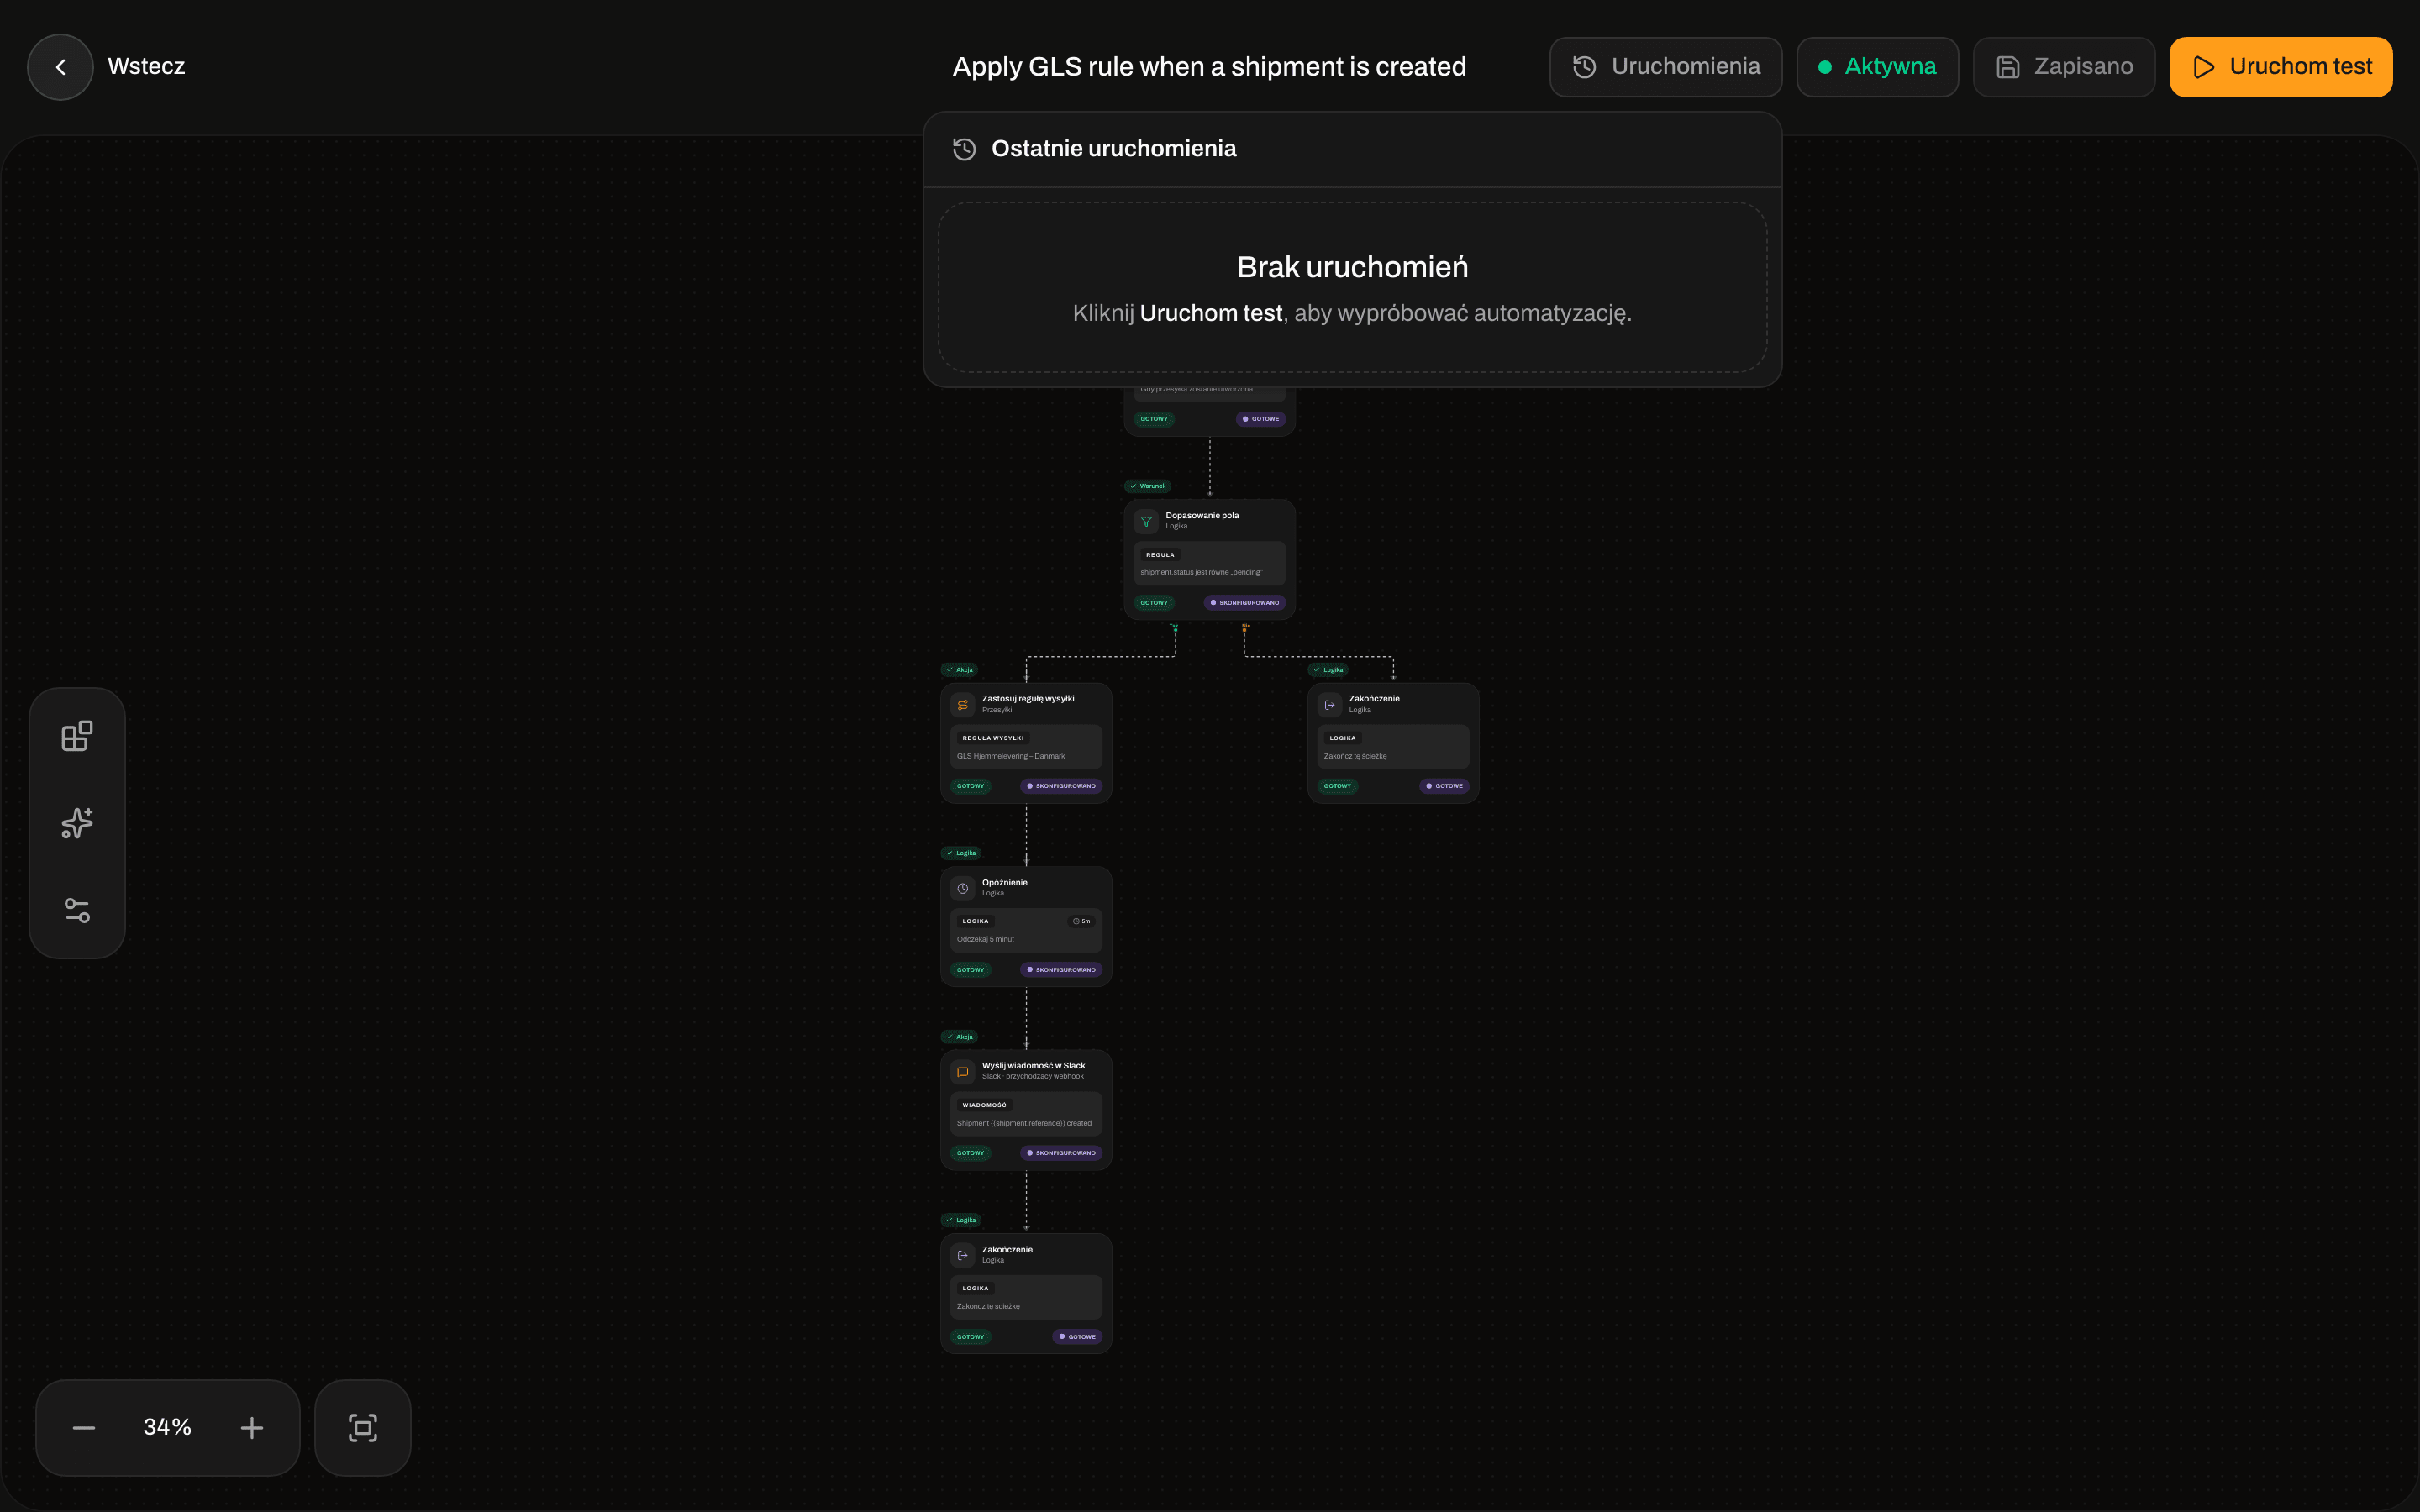2420x1512 pixels.
Task: Click the exit icon on right Zakończenie node
Action: point(1329,705)
